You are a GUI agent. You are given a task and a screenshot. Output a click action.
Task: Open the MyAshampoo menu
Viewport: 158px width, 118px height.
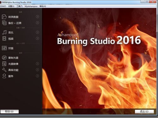pyautogui.click(x=31, y=6)
